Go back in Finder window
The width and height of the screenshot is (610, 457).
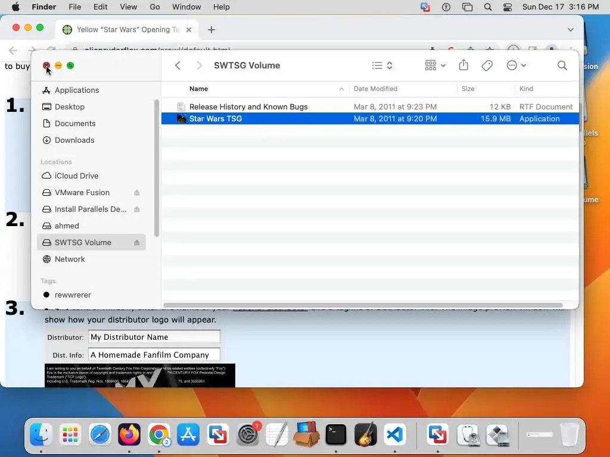[178, 65]
